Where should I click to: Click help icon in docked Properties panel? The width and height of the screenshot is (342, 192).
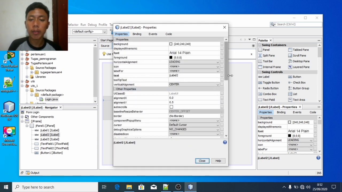(318, 158)
